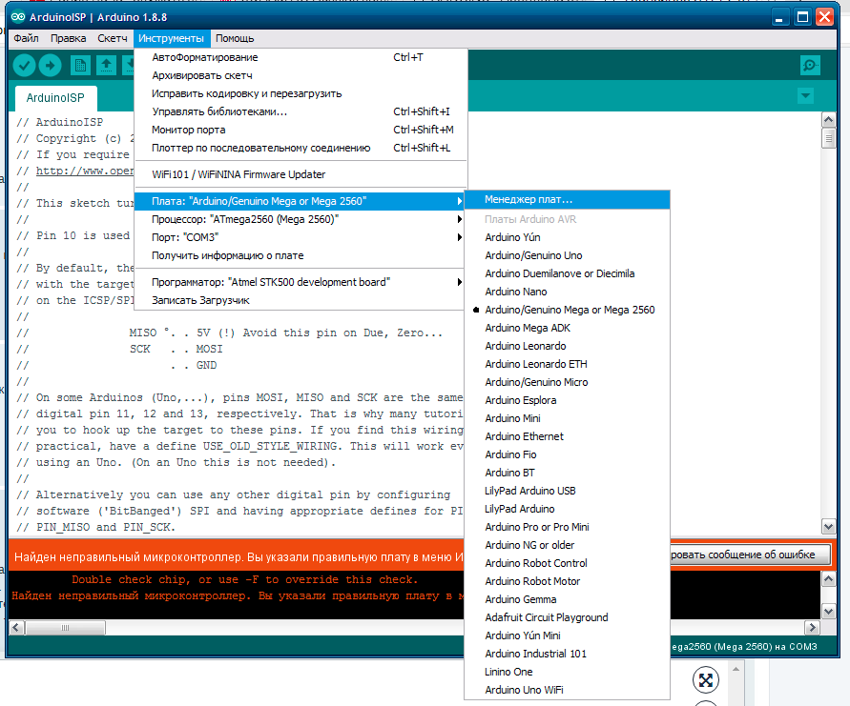
Task: Click the fullscreen expand circle icon
Action: pos(706,680)
